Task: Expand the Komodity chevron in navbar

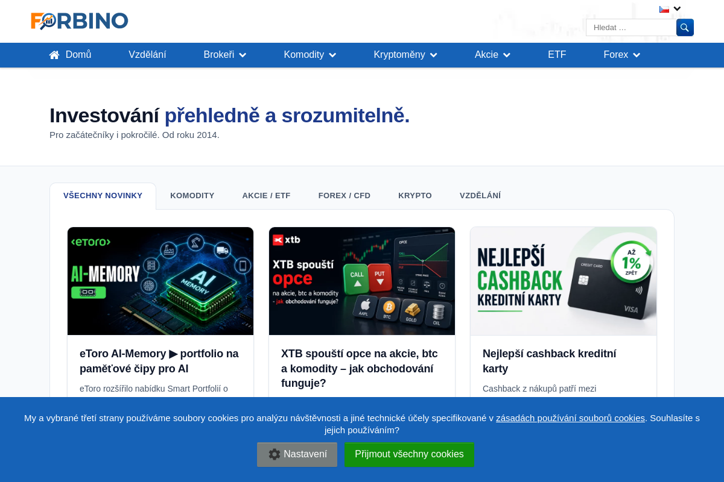Action: click(x=332, y=55)
